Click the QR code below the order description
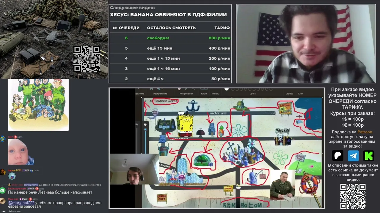This screenshot has height=213, width=380. click(x=353, y=196)
